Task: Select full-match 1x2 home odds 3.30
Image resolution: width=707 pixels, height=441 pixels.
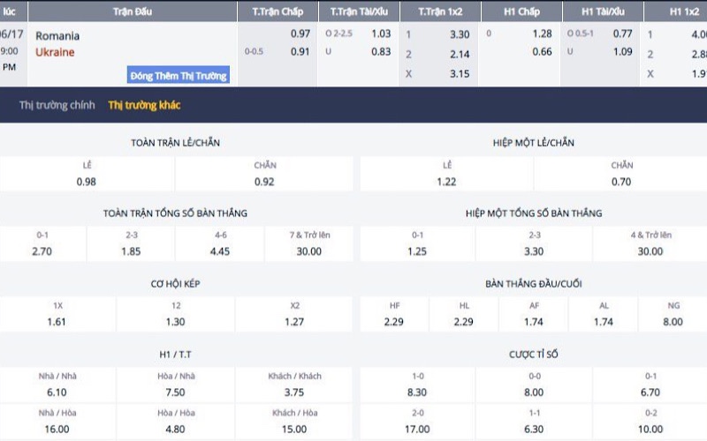Action: click(459, 34)
